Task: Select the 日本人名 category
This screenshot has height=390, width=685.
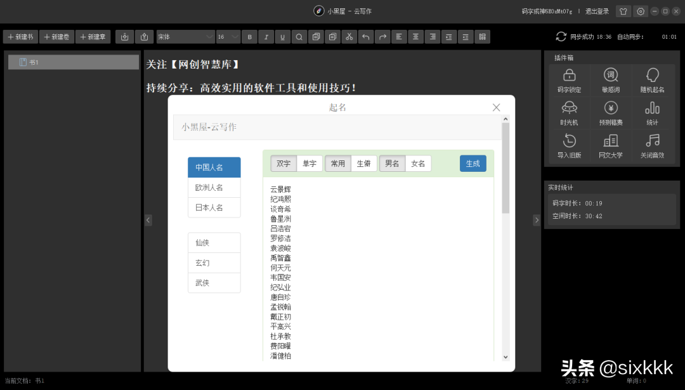Action: (x=214, y=207)
